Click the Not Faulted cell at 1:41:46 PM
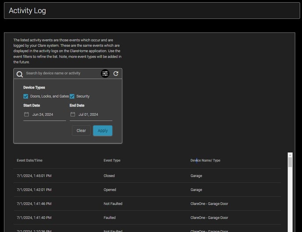The width and height of the screenshot is (302, 232). 113,203
